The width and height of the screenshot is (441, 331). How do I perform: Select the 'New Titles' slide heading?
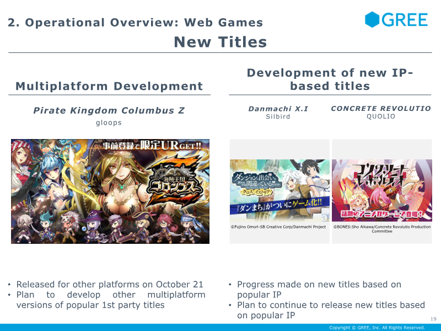pyautogui.click(x=220, y=42)
